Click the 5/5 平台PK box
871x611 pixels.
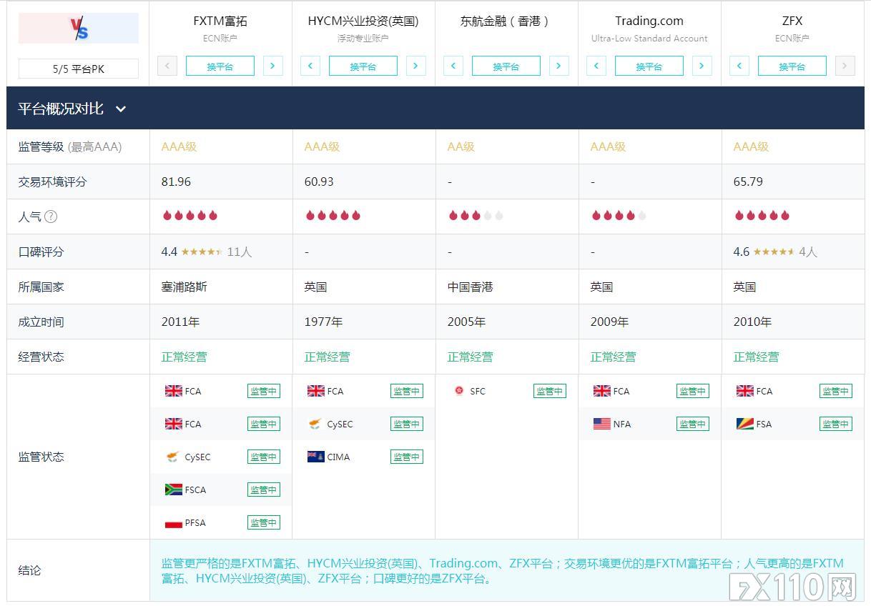click(78, 69)
